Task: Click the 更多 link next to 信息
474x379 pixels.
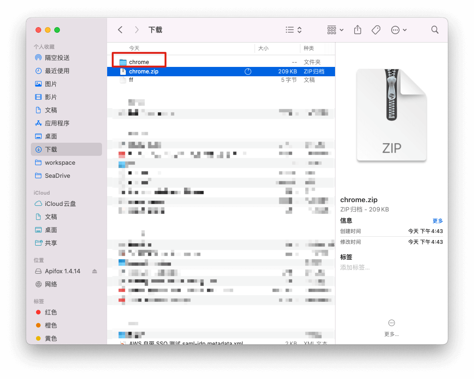Action: 437,220
